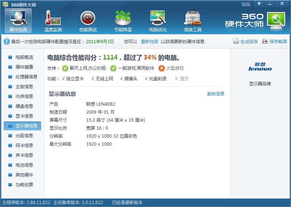Screen dimensions: 291x207
Task: Click the score value 1114
Action: pos(110,57)
